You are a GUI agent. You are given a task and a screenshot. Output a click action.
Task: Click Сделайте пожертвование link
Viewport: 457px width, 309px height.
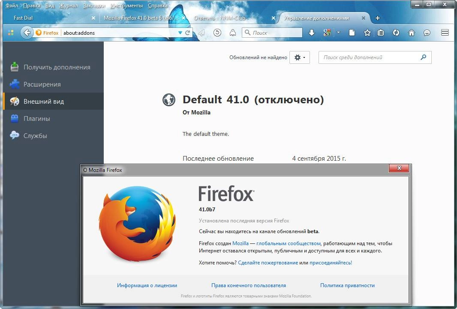268,262
